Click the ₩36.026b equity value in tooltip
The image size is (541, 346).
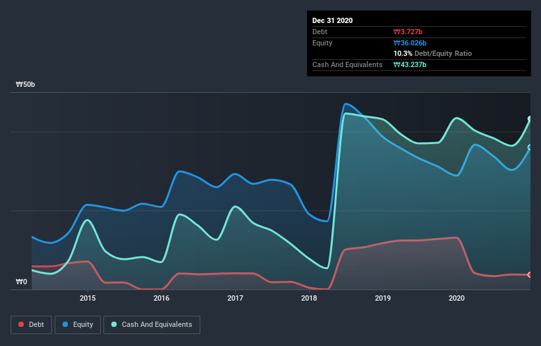410,43
